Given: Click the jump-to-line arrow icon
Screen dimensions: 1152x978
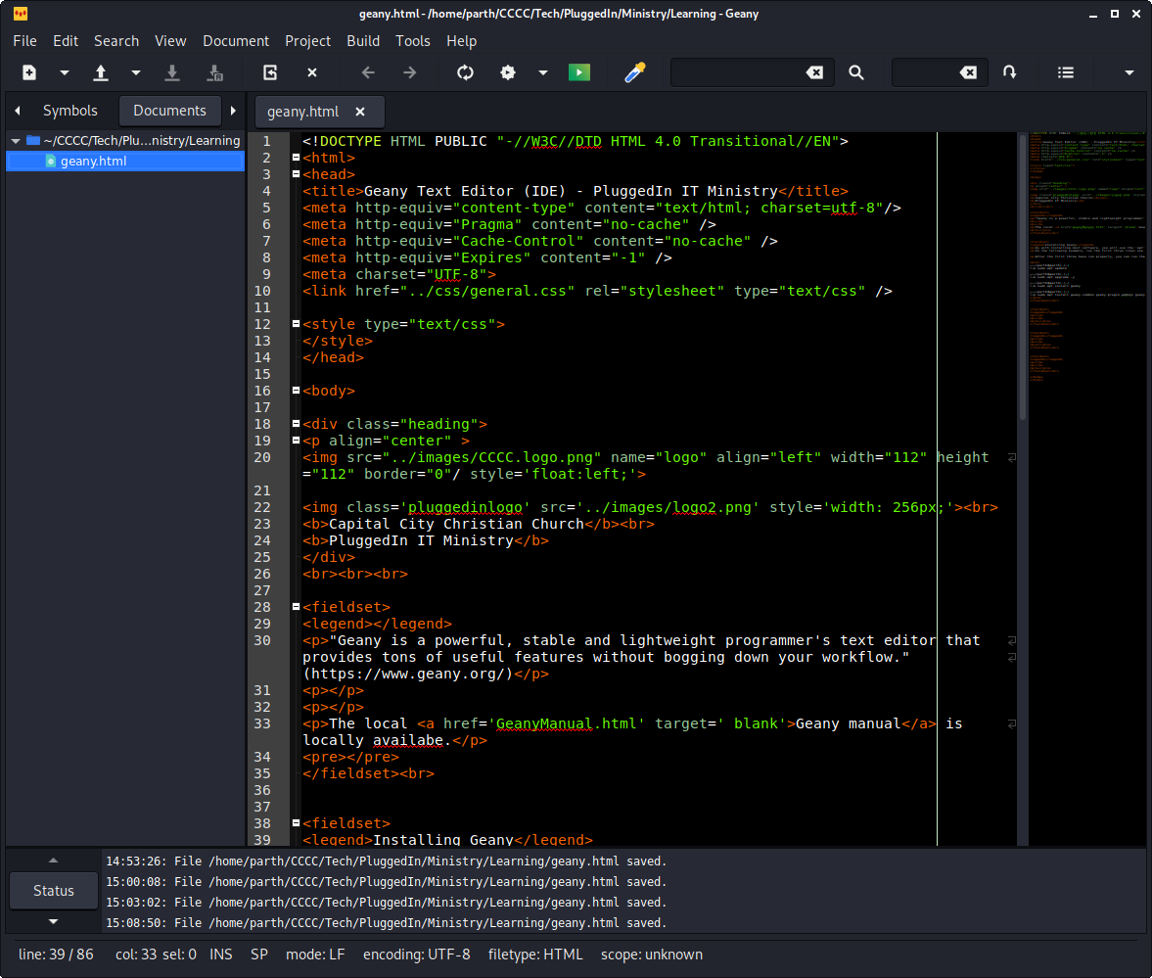Looking at the screenshot, I should (x=1010, y=72).
